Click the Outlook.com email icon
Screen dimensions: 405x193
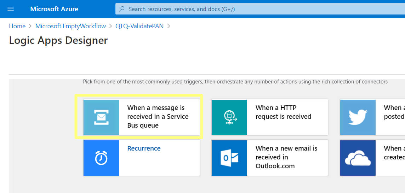229,158
